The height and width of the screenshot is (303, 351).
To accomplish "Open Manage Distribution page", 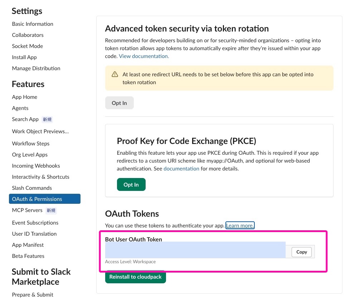I will (x=36, y=68).
